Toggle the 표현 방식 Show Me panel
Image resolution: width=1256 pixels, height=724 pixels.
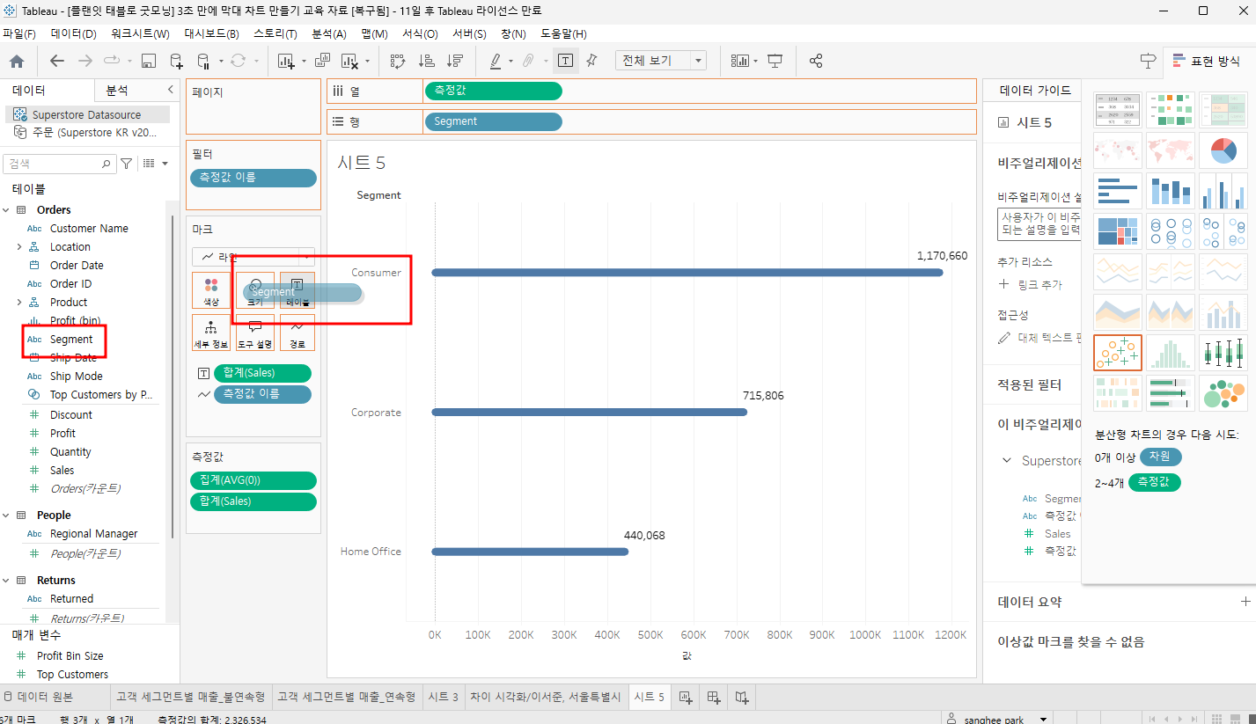[1208, 61]
